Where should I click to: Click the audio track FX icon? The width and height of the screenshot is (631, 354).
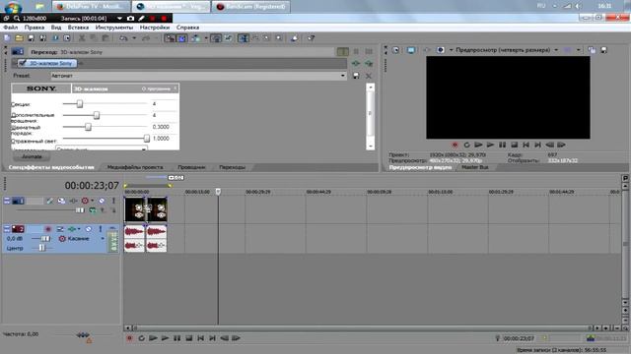[72, 229]
